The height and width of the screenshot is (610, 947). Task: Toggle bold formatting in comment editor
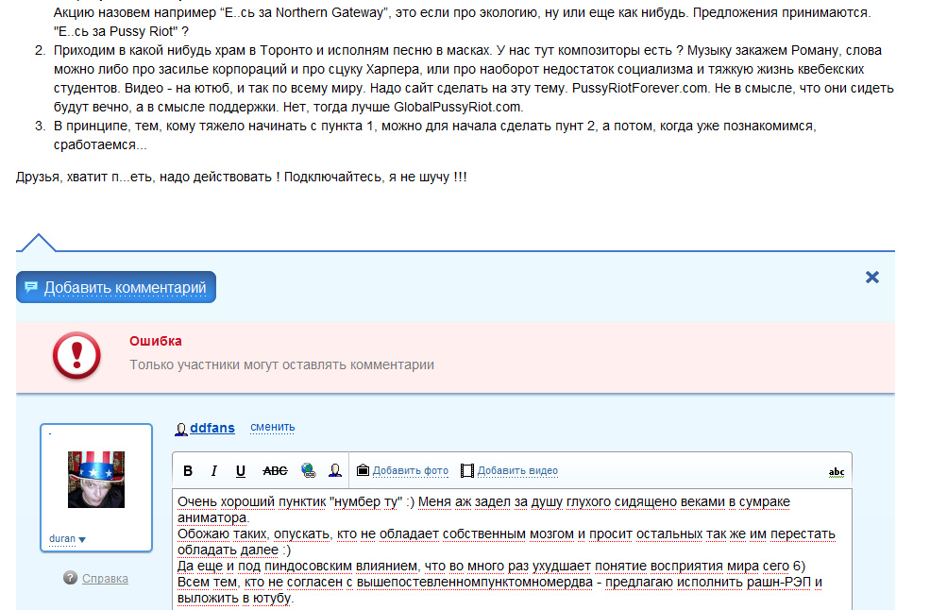point(188,471)
